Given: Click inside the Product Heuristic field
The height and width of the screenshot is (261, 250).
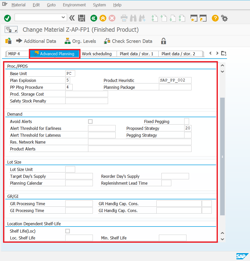Looking at the screenshot, I should (175, 80).
